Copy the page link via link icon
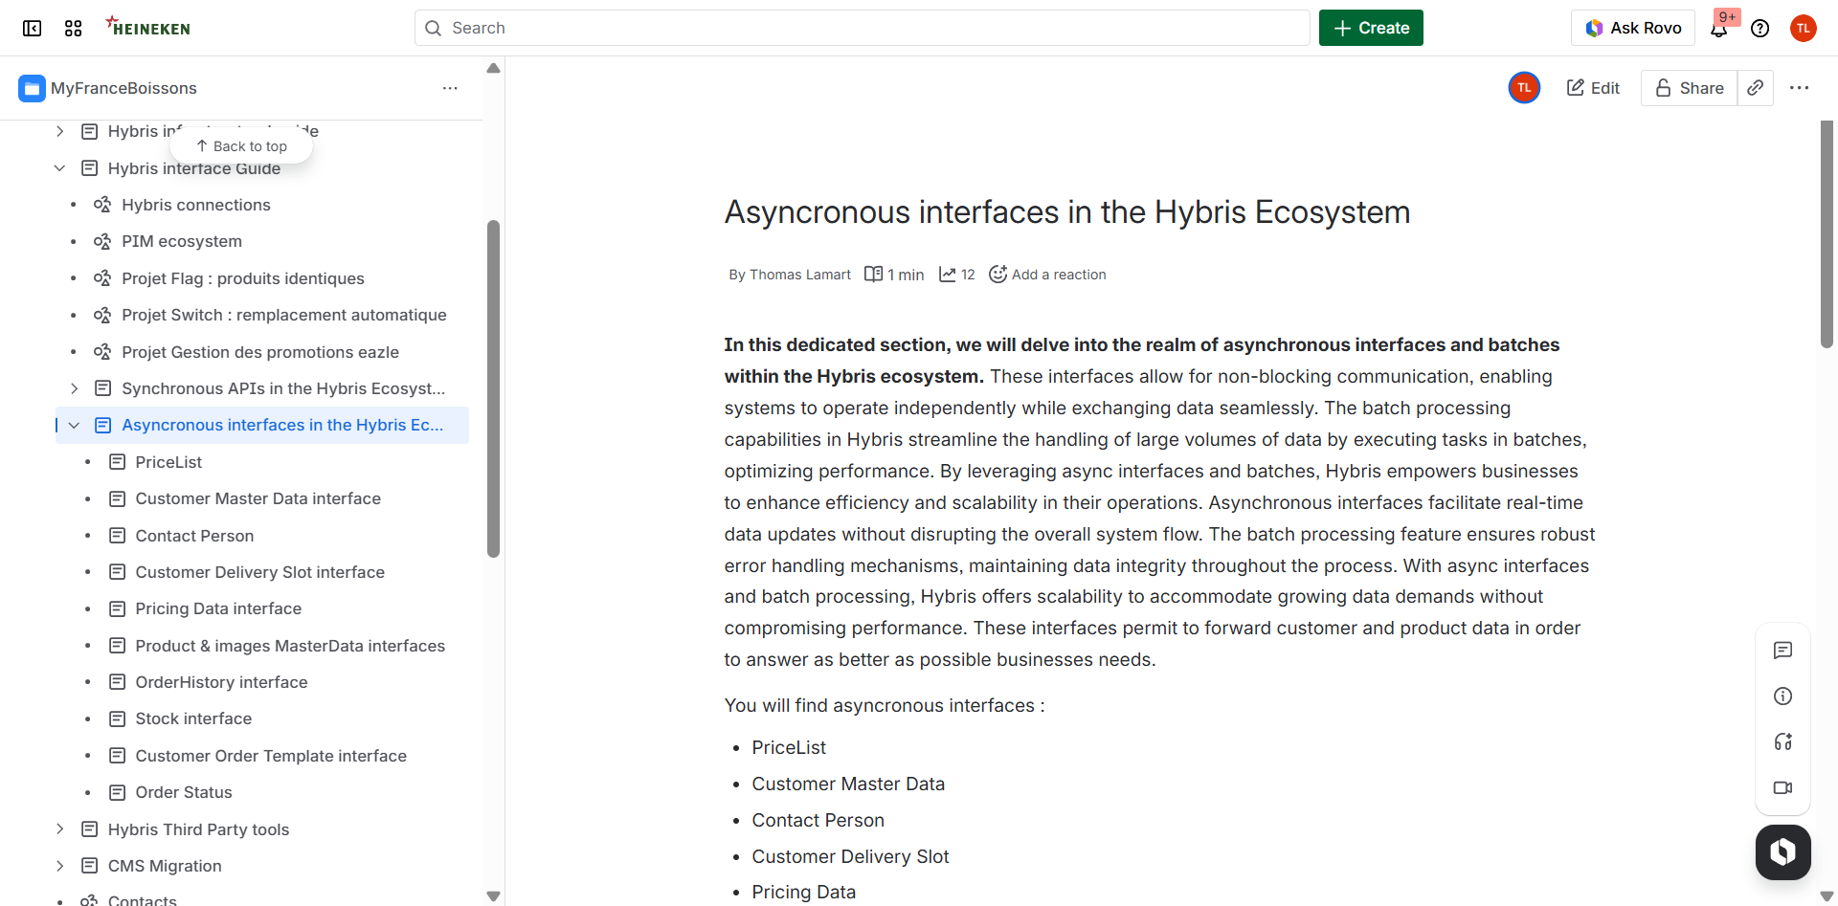This screenshot has height=906, width=1838. [x=1756, y=87]
